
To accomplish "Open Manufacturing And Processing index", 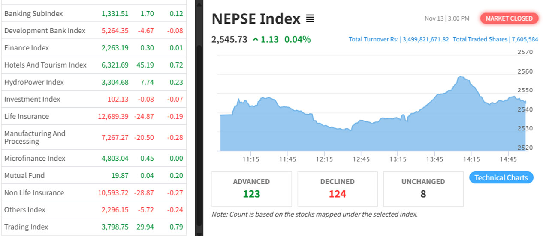I will [x=35, y=137].
